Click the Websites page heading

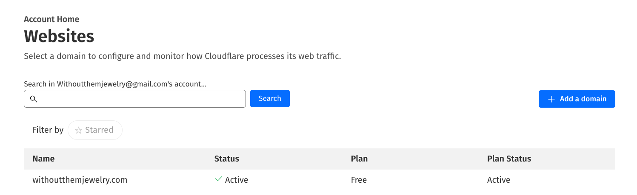pyautogui.click(x=59, y=36)
